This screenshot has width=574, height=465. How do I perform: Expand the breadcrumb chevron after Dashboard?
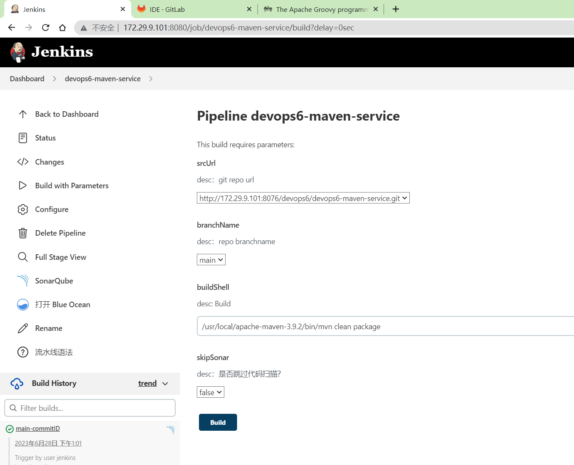click(54, 79)
